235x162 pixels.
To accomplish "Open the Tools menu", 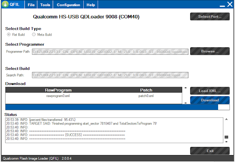I will (45, 5).
